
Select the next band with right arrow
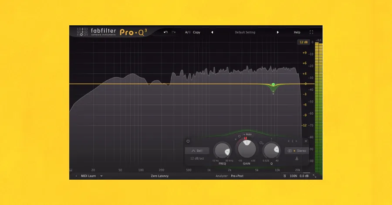point(297,141)
